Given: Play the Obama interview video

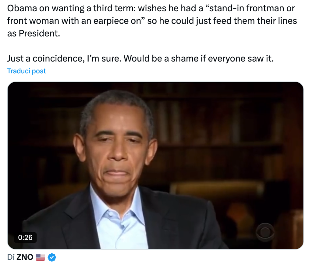Looking at the screenshot, I should (x=155, y=165).
